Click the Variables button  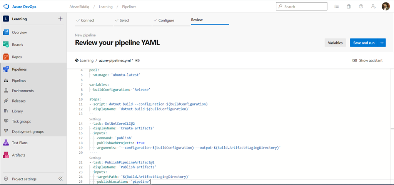pos(335,43)
